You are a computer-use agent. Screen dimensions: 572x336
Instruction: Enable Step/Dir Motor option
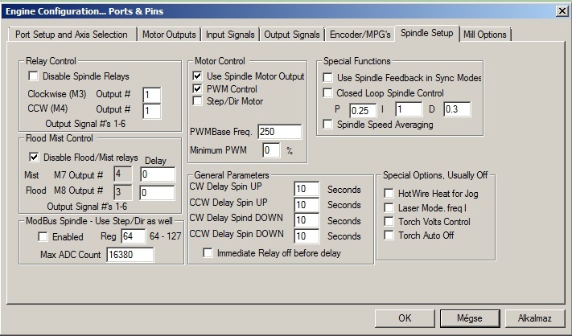coord(197,101)
